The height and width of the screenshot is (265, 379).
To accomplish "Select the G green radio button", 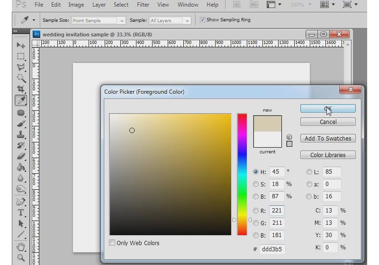I will (256, 223).
